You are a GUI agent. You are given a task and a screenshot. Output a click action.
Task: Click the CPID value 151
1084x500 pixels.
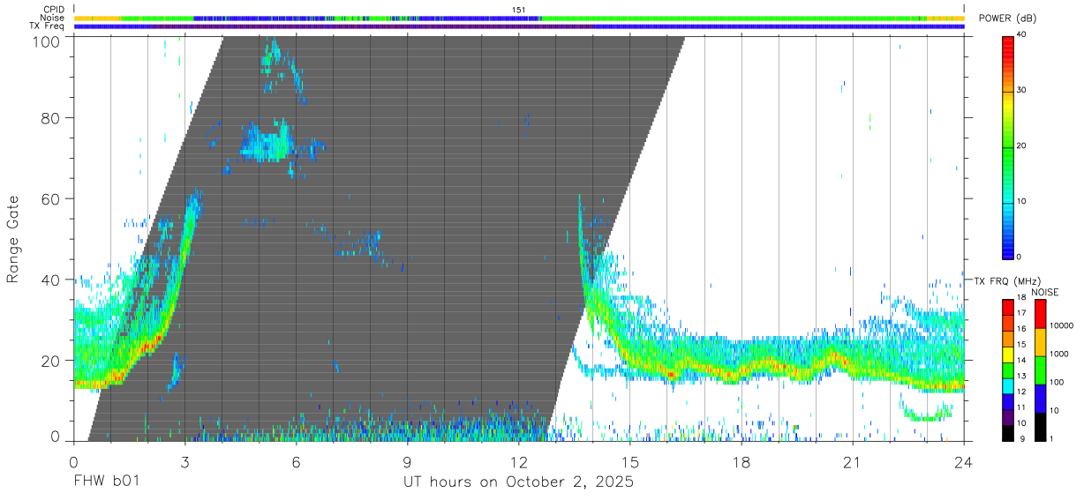[519, 10]
